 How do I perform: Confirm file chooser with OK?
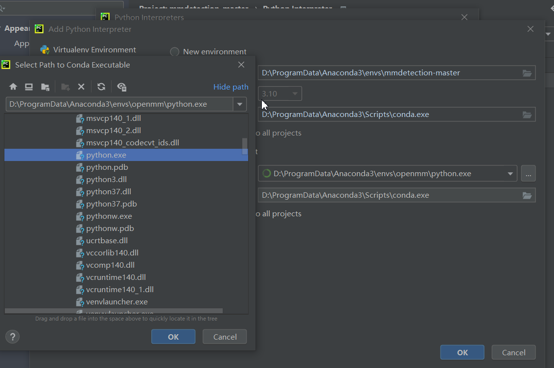tap(173, 337)
